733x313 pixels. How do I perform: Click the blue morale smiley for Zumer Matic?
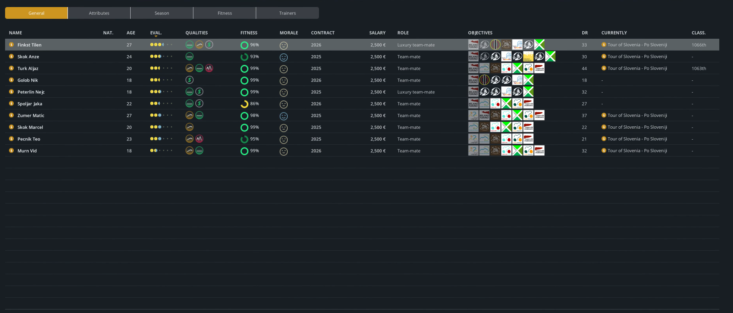coord(284,116)
